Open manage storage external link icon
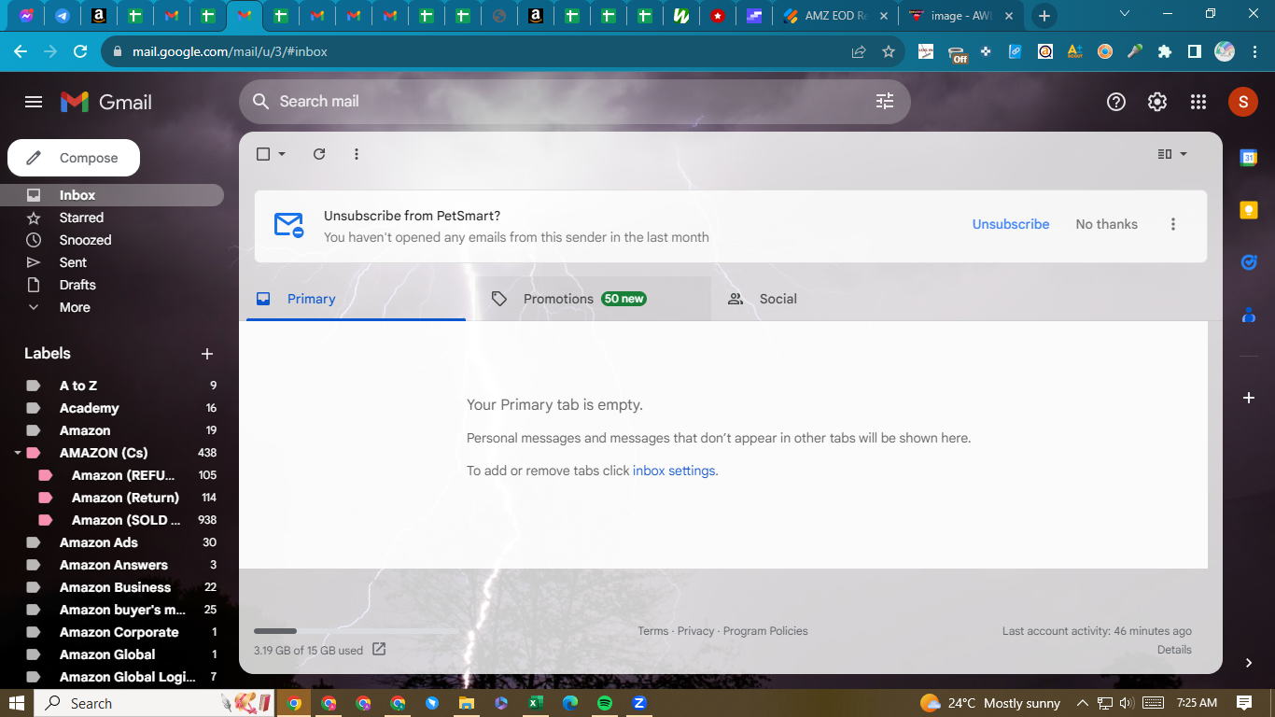The image size is (1275, 717). click(x=379, y=649)
